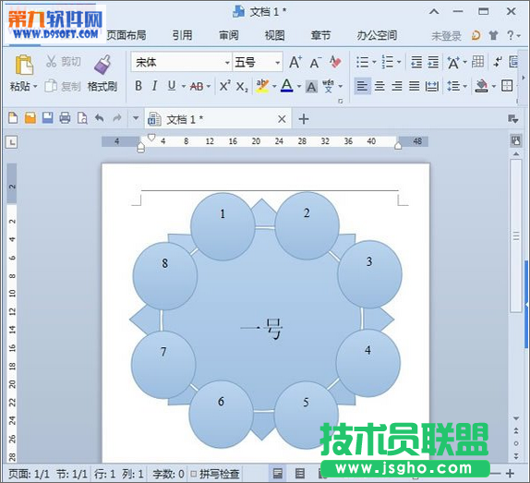The height and width of the screenshot is (483, 530).
Task: Click the borders icon
Action: coord(507,86)
